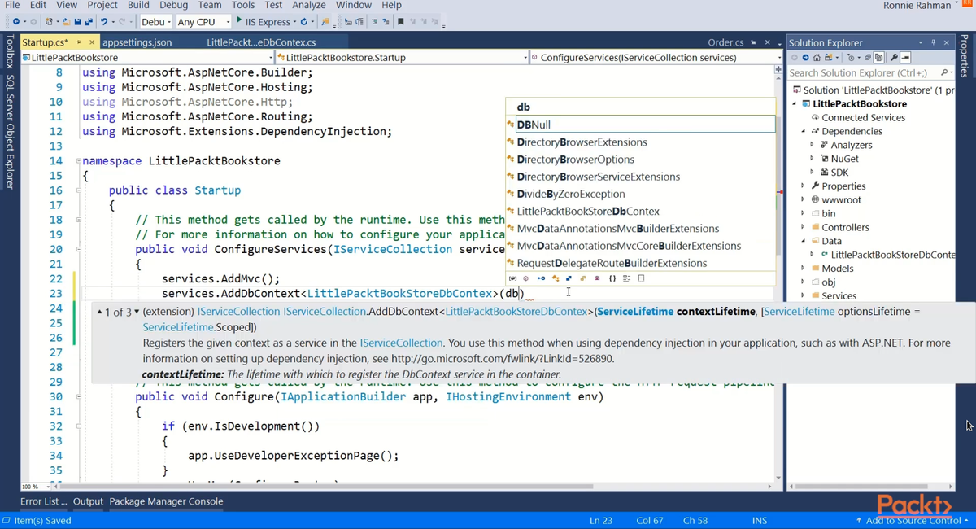Open the LittlePacktBookstore project navigation dropdown
This screenshot has height=529, width=976.
148,58
